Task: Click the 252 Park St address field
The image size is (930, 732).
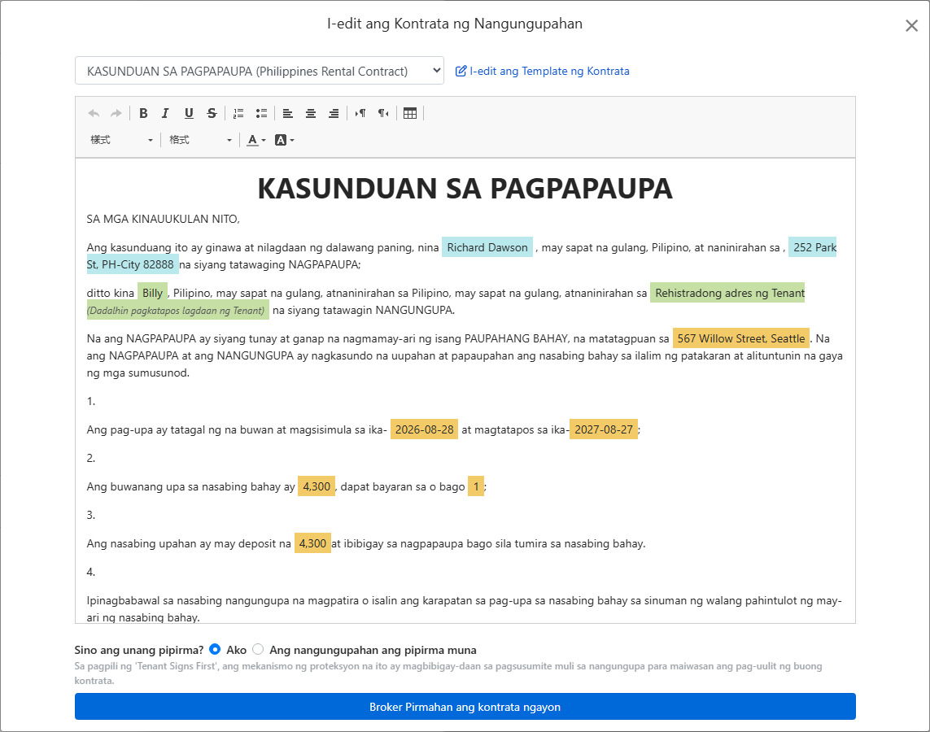Action: tap(813, 247)
